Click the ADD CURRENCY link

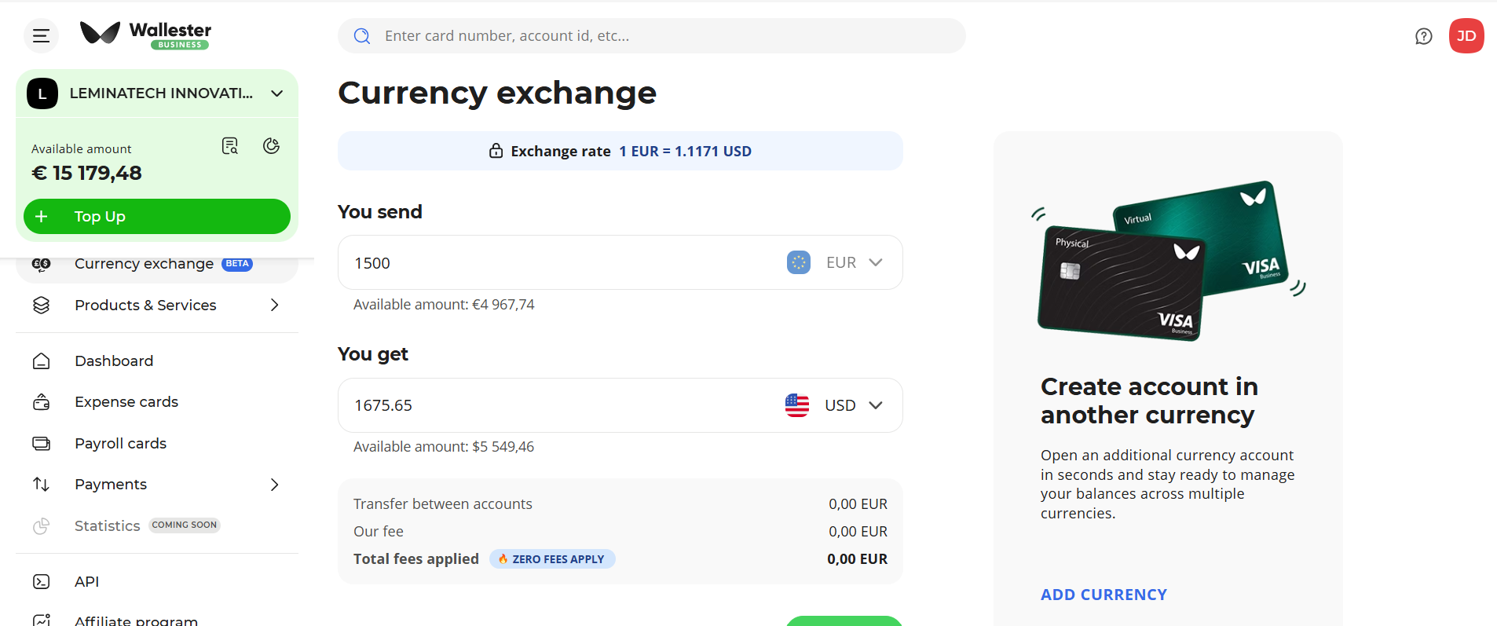coord(1104,595)
